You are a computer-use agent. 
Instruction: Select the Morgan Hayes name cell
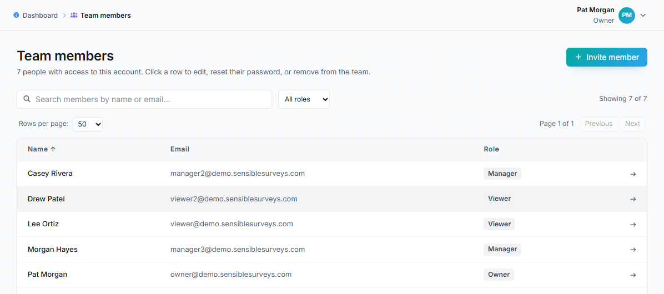53,249
